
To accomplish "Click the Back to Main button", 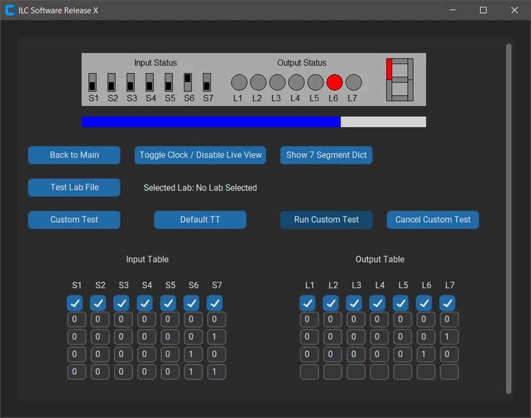I will [74, 155].
